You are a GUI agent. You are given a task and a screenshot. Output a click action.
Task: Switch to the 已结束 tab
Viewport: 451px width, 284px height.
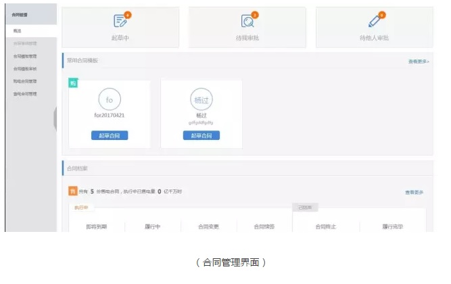(305, 208)
